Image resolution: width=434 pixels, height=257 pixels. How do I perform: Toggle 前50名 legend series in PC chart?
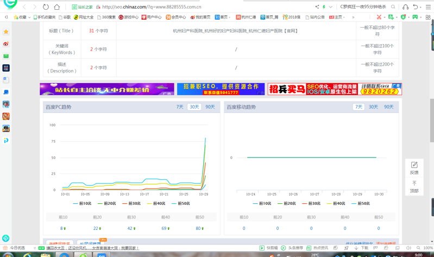coord(181,203)
